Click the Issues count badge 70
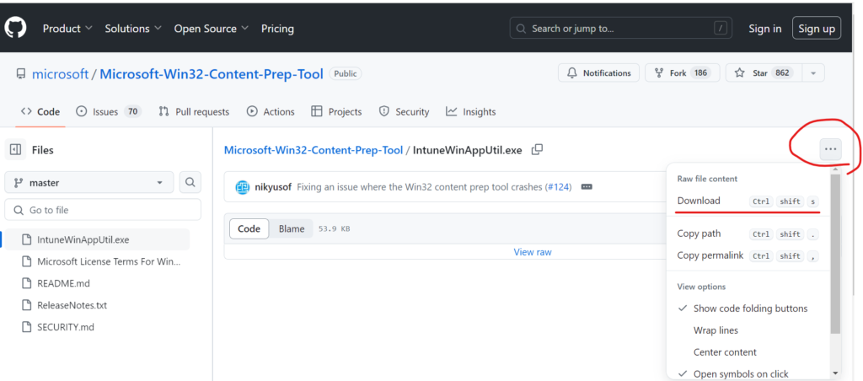The image size is (863, 381). point(132,112)
